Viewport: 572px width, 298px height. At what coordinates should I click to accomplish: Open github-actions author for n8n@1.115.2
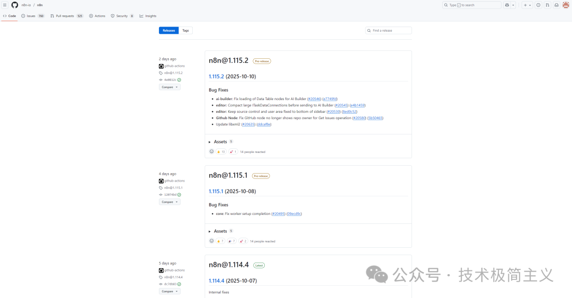[174, 66]
